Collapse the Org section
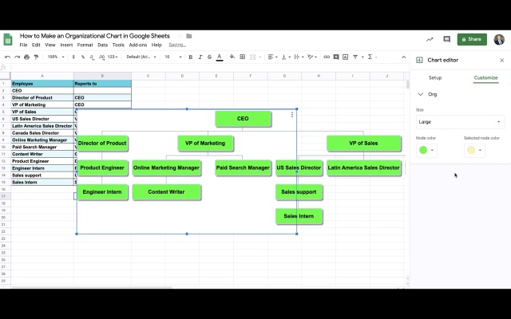 pos(421,94)
